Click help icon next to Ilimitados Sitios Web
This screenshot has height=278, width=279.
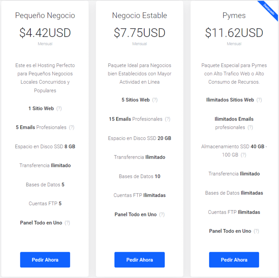(259, 100)
